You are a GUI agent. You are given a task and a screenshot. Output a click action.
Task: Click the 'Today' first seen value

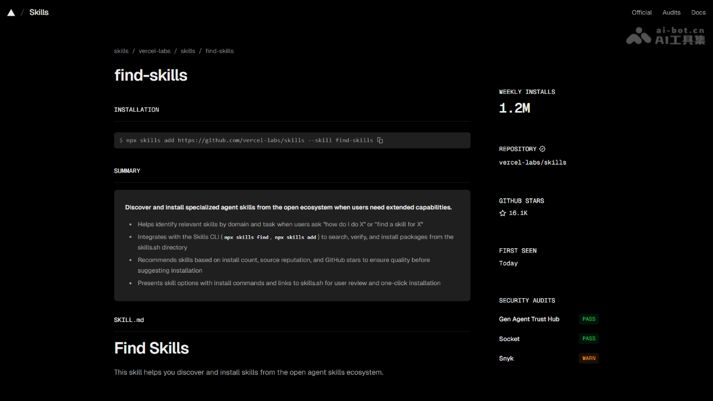click(x=509, y=263)
